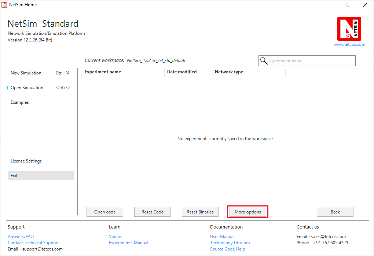Click the search magnifier icon
This screenshot has width=374, height=256.
point(264,61)
